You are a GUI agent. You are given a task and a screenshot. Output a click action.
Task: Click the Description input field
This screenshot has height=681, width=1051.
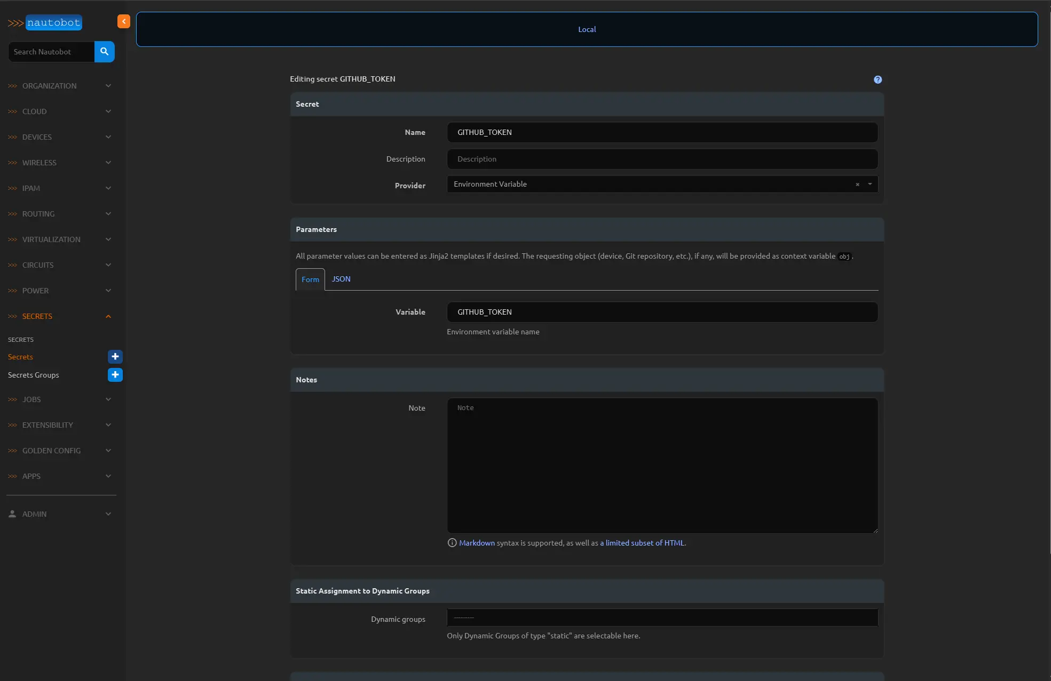click(x=662, y=159)
